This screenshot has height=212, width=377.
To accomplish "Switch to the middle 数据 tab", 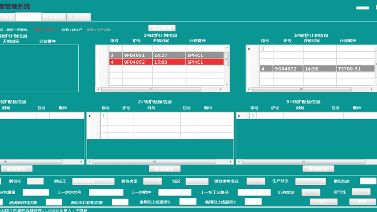I will 53,17.
